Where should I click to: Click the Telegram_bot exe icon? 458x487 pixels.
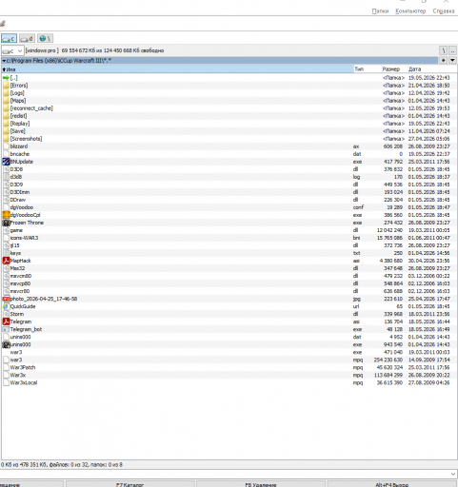click(x=6, y=329)
